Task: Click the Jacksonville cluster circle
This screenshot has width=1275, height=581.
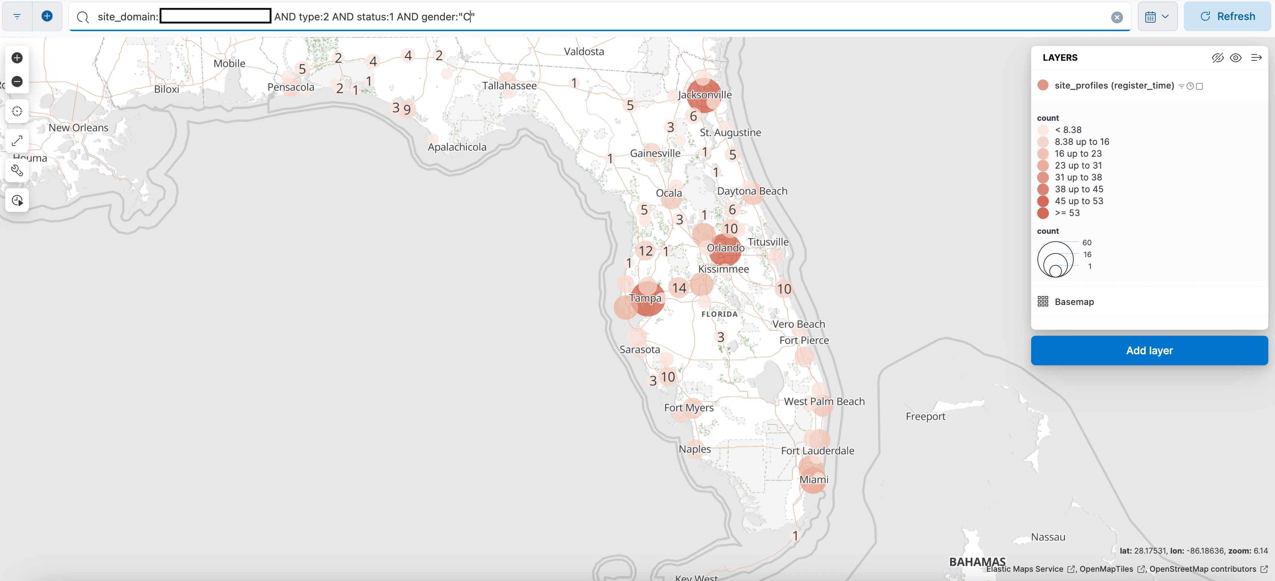Action: pos(703,96)
